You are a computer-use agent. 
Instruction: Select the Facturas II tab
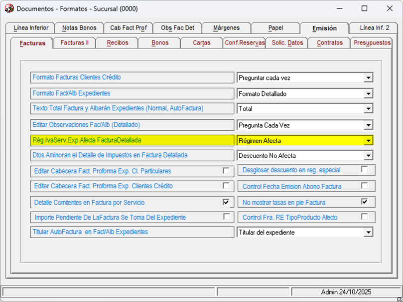click(x=74, y=43)
